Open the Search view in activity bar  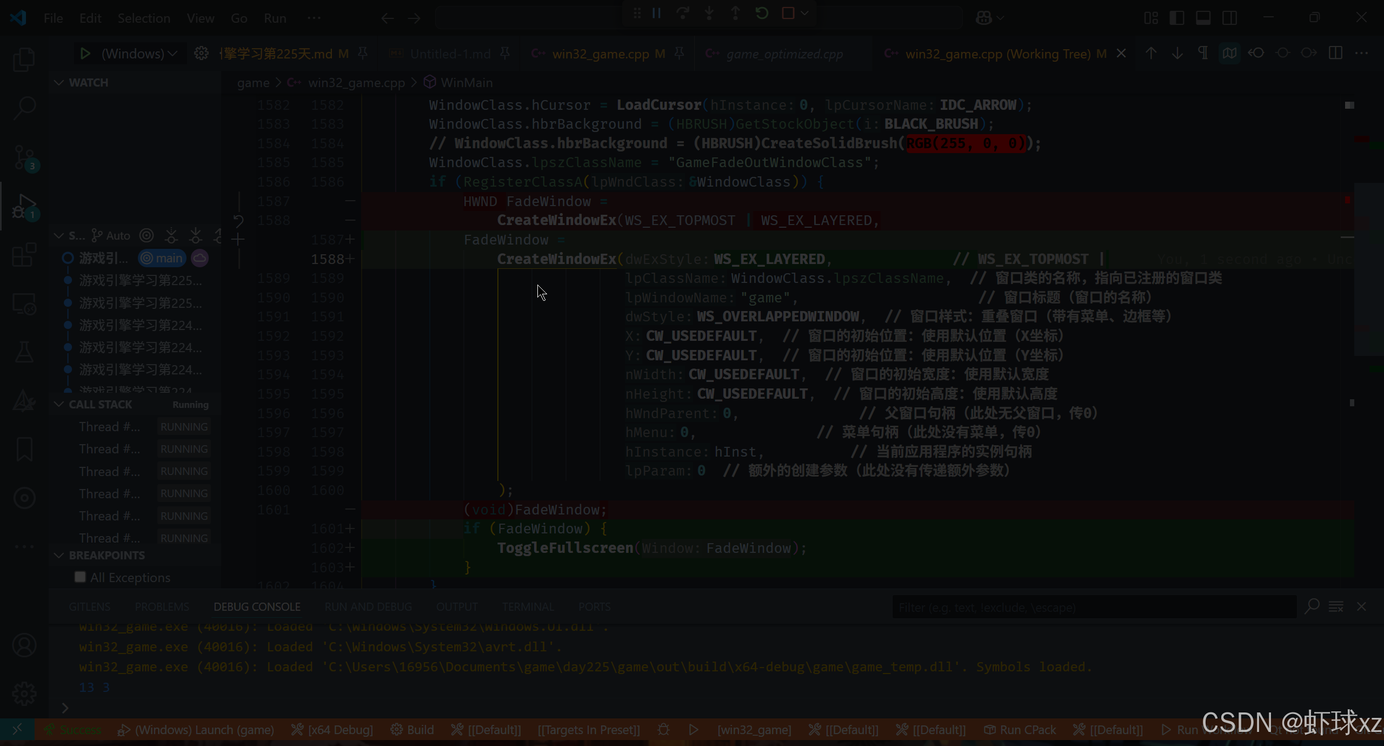click(x=24, y=108)
